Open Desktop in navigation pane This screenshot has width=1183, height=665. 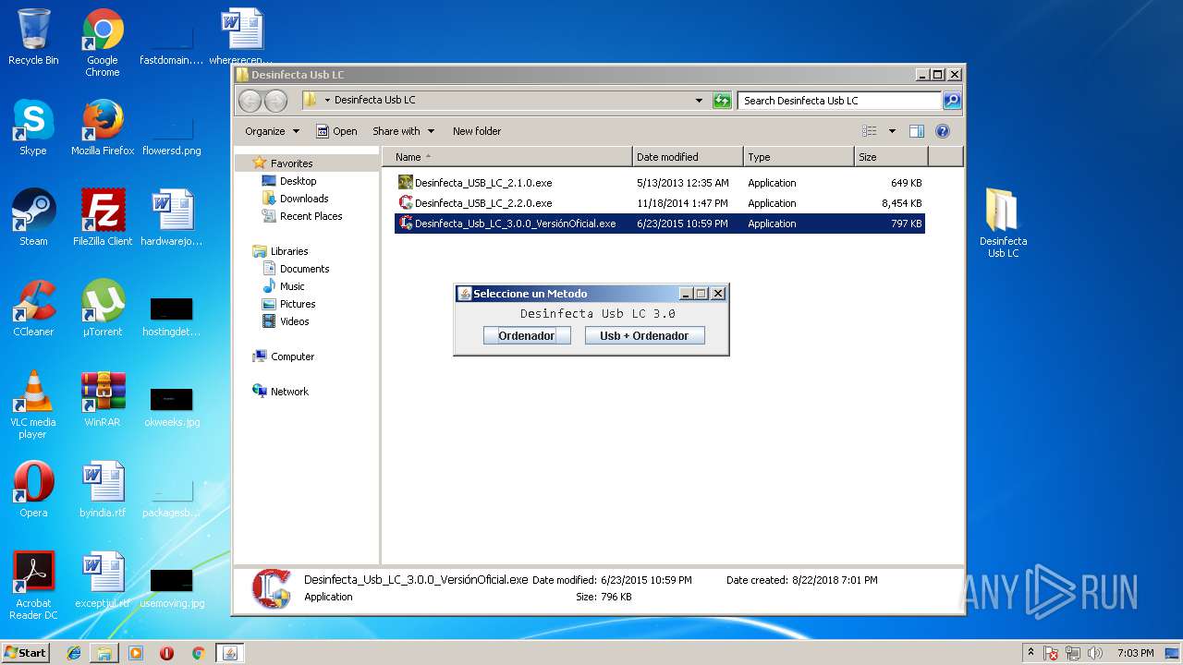pyautogui.click(x=298, y=181)
